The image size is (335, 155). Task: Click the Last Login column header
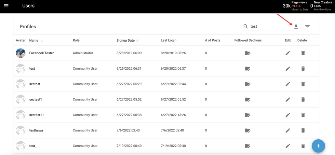pos(169,40)
